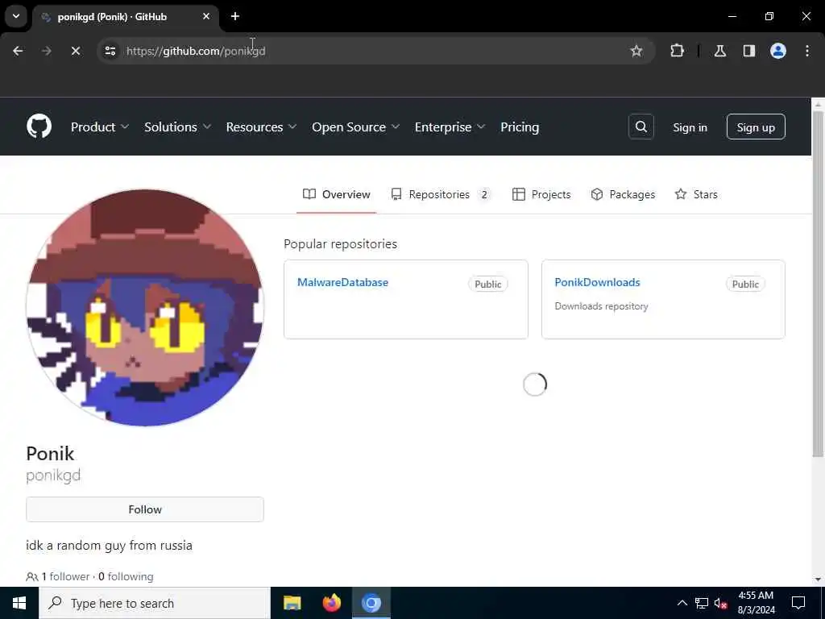Close the ponikgd GitHub tab

coord(206,16)
